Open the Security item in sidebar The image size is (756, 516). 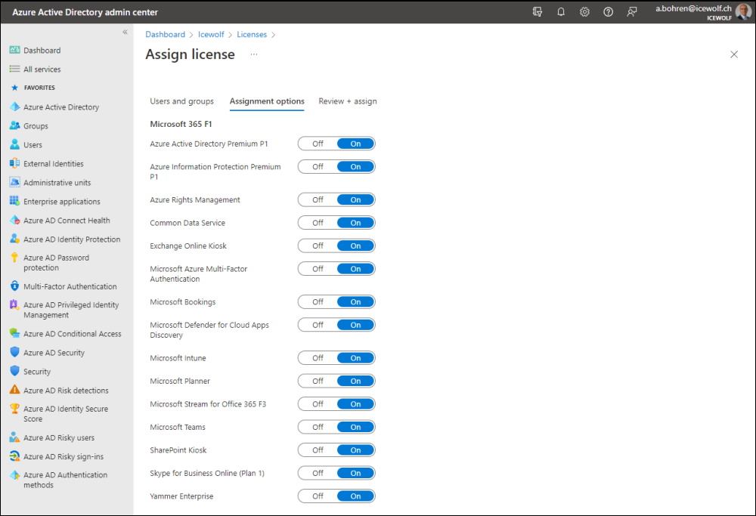coord(37,372)
